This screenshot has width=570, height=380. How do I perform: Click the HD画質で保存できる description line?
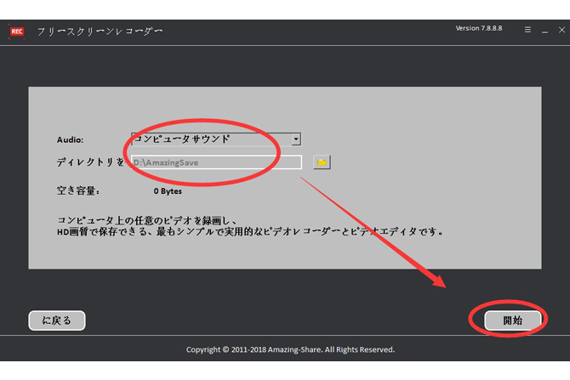coord(250,232)
